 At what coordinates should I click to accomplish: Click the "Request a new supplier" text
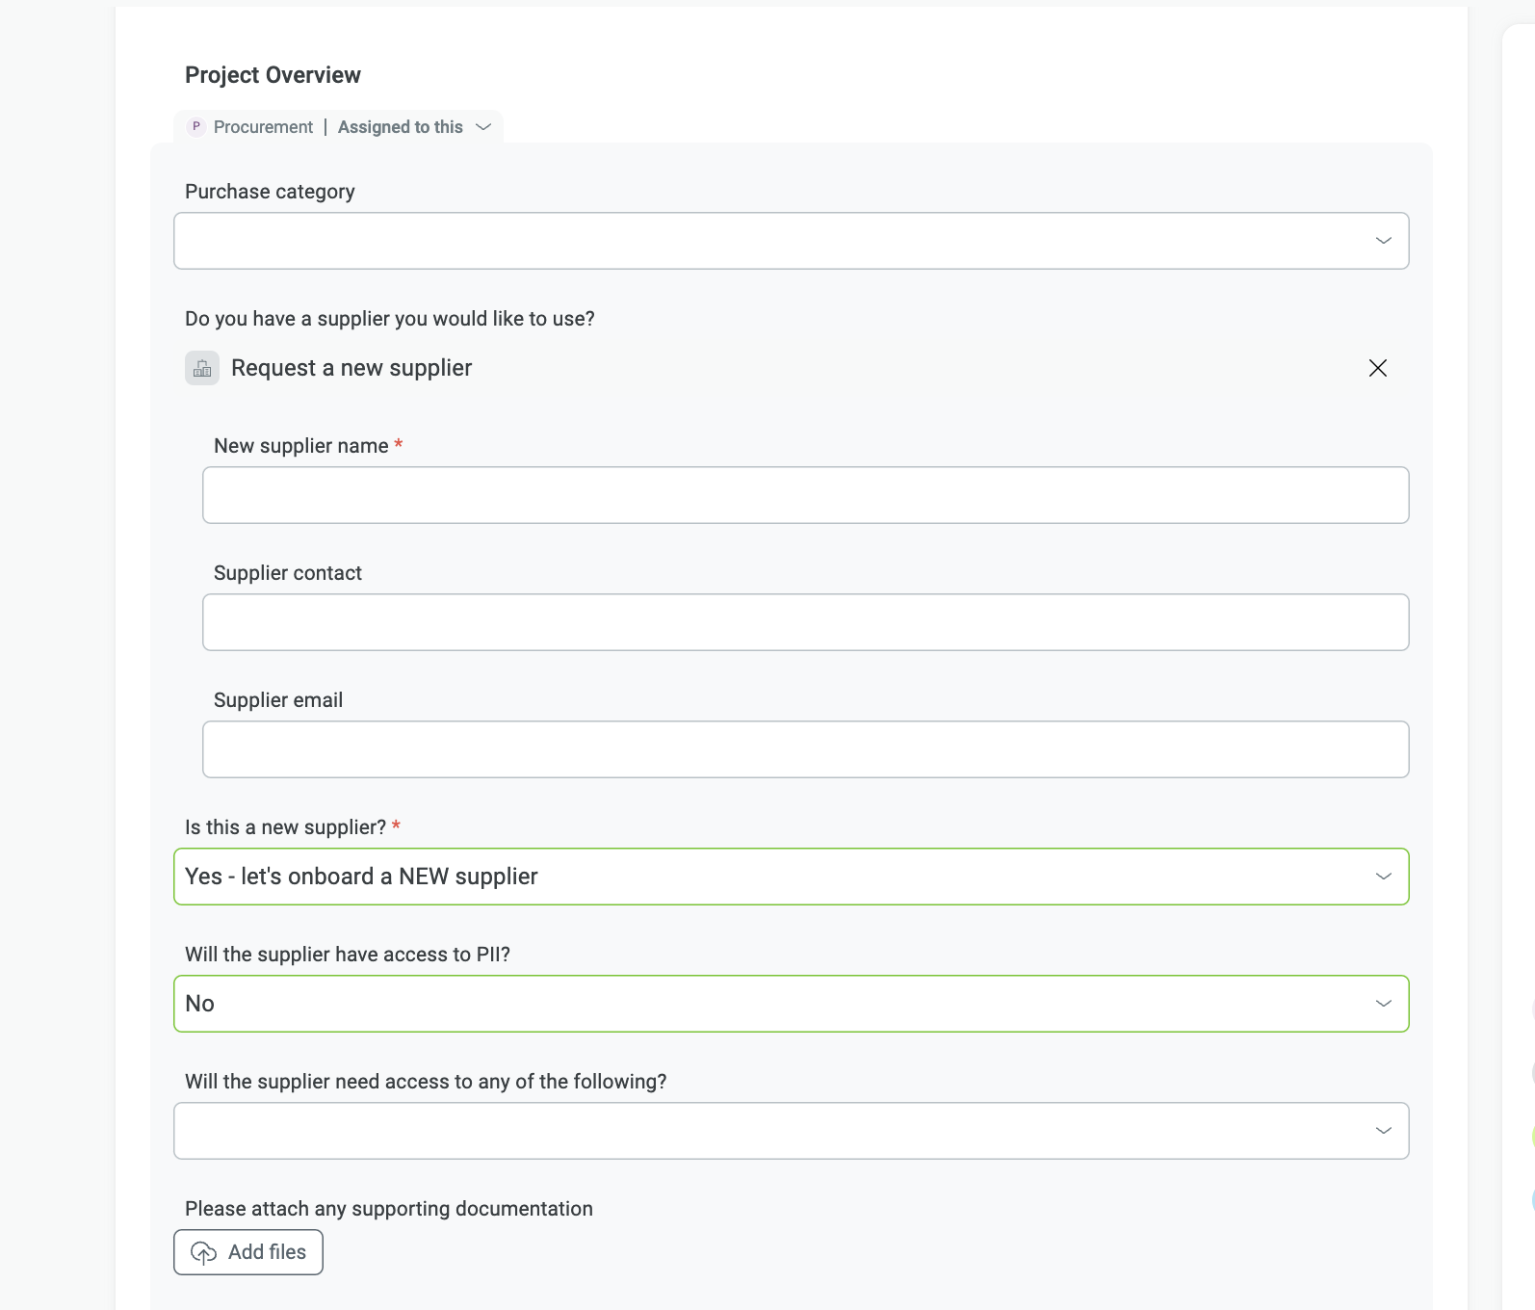[x=351, y=368]
